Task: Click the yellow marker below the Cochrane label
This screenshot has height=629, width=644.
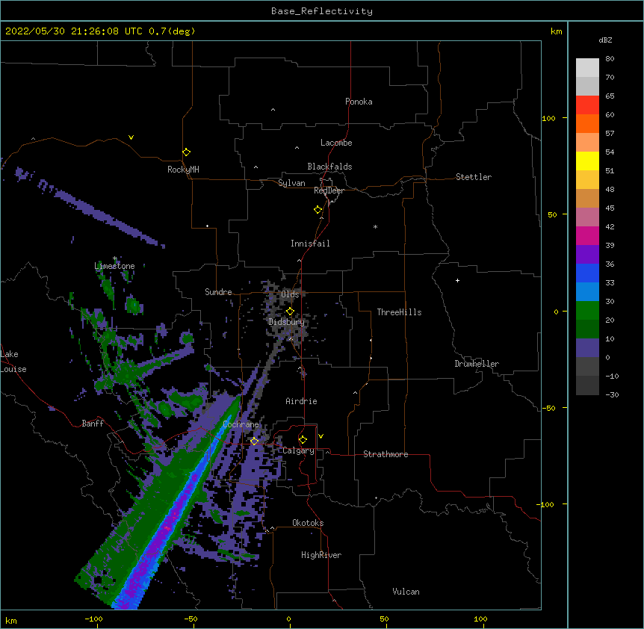Action: pyautogui.click(x=254, y=441)
